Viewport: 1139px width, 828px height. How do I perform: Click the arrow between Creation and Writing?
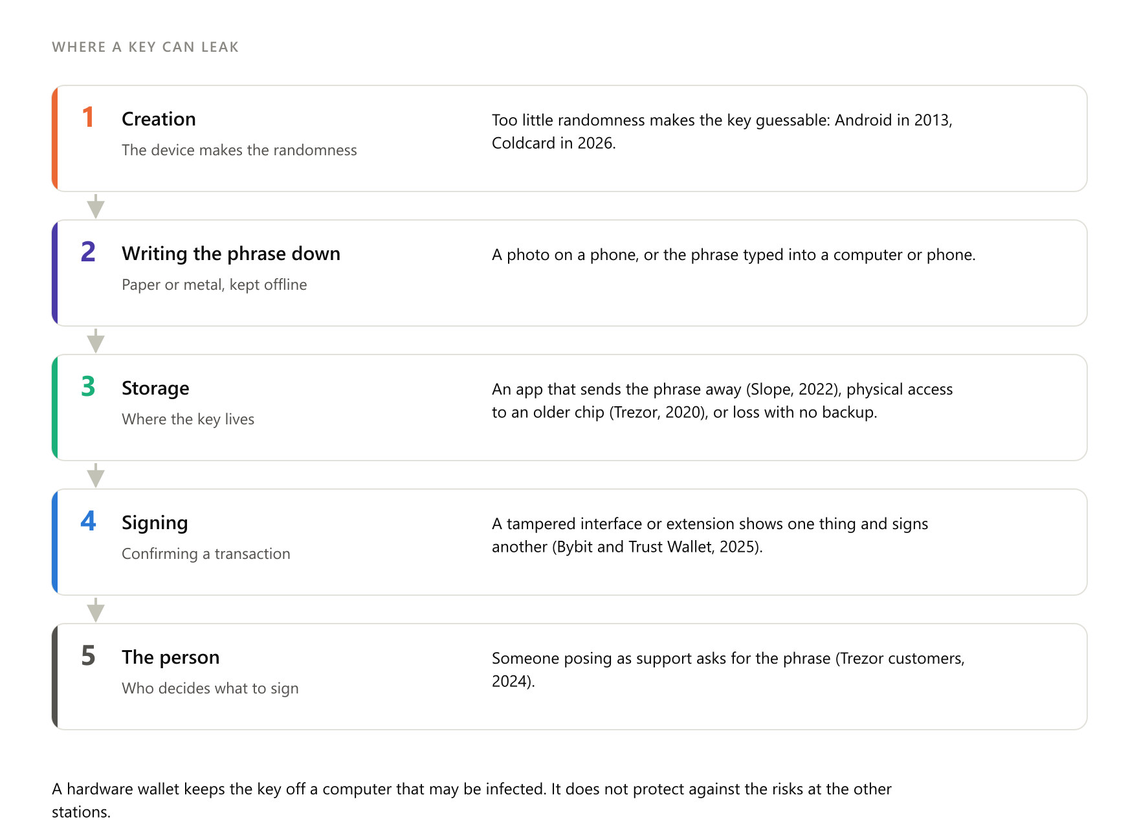click(x=96, y=206)
